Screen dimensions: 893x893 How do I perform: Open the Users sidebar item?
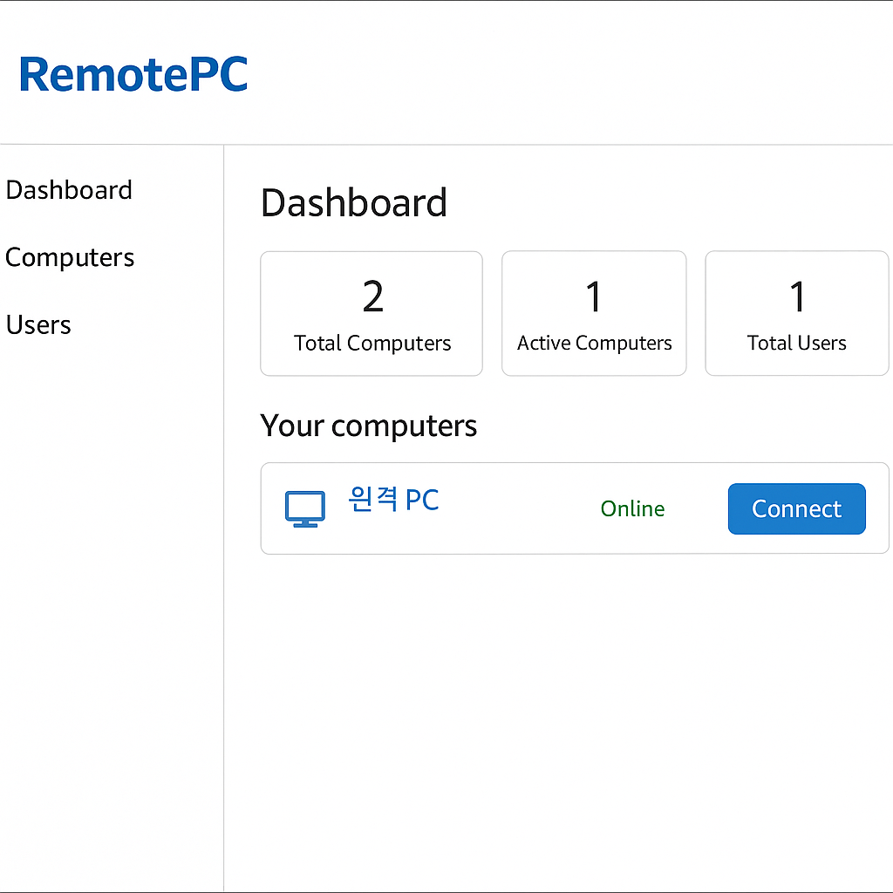click(38, 325)
